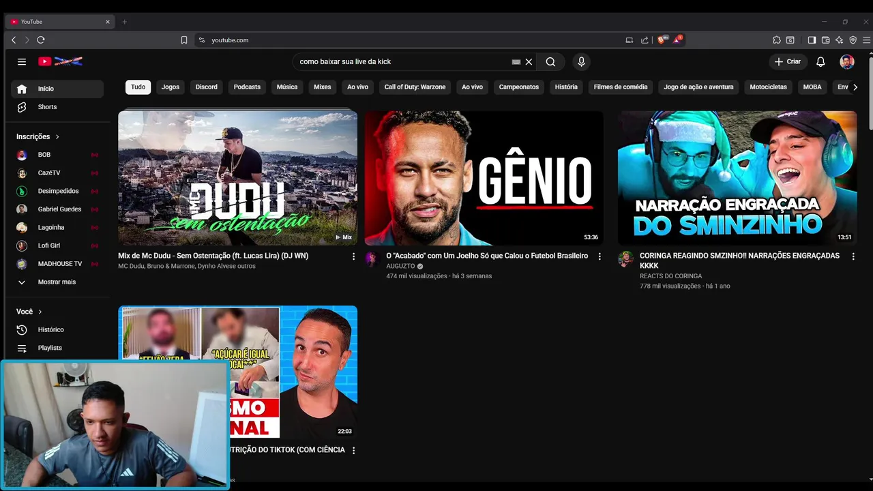Open AUGUZTO channel avatar

click(372, 258)
